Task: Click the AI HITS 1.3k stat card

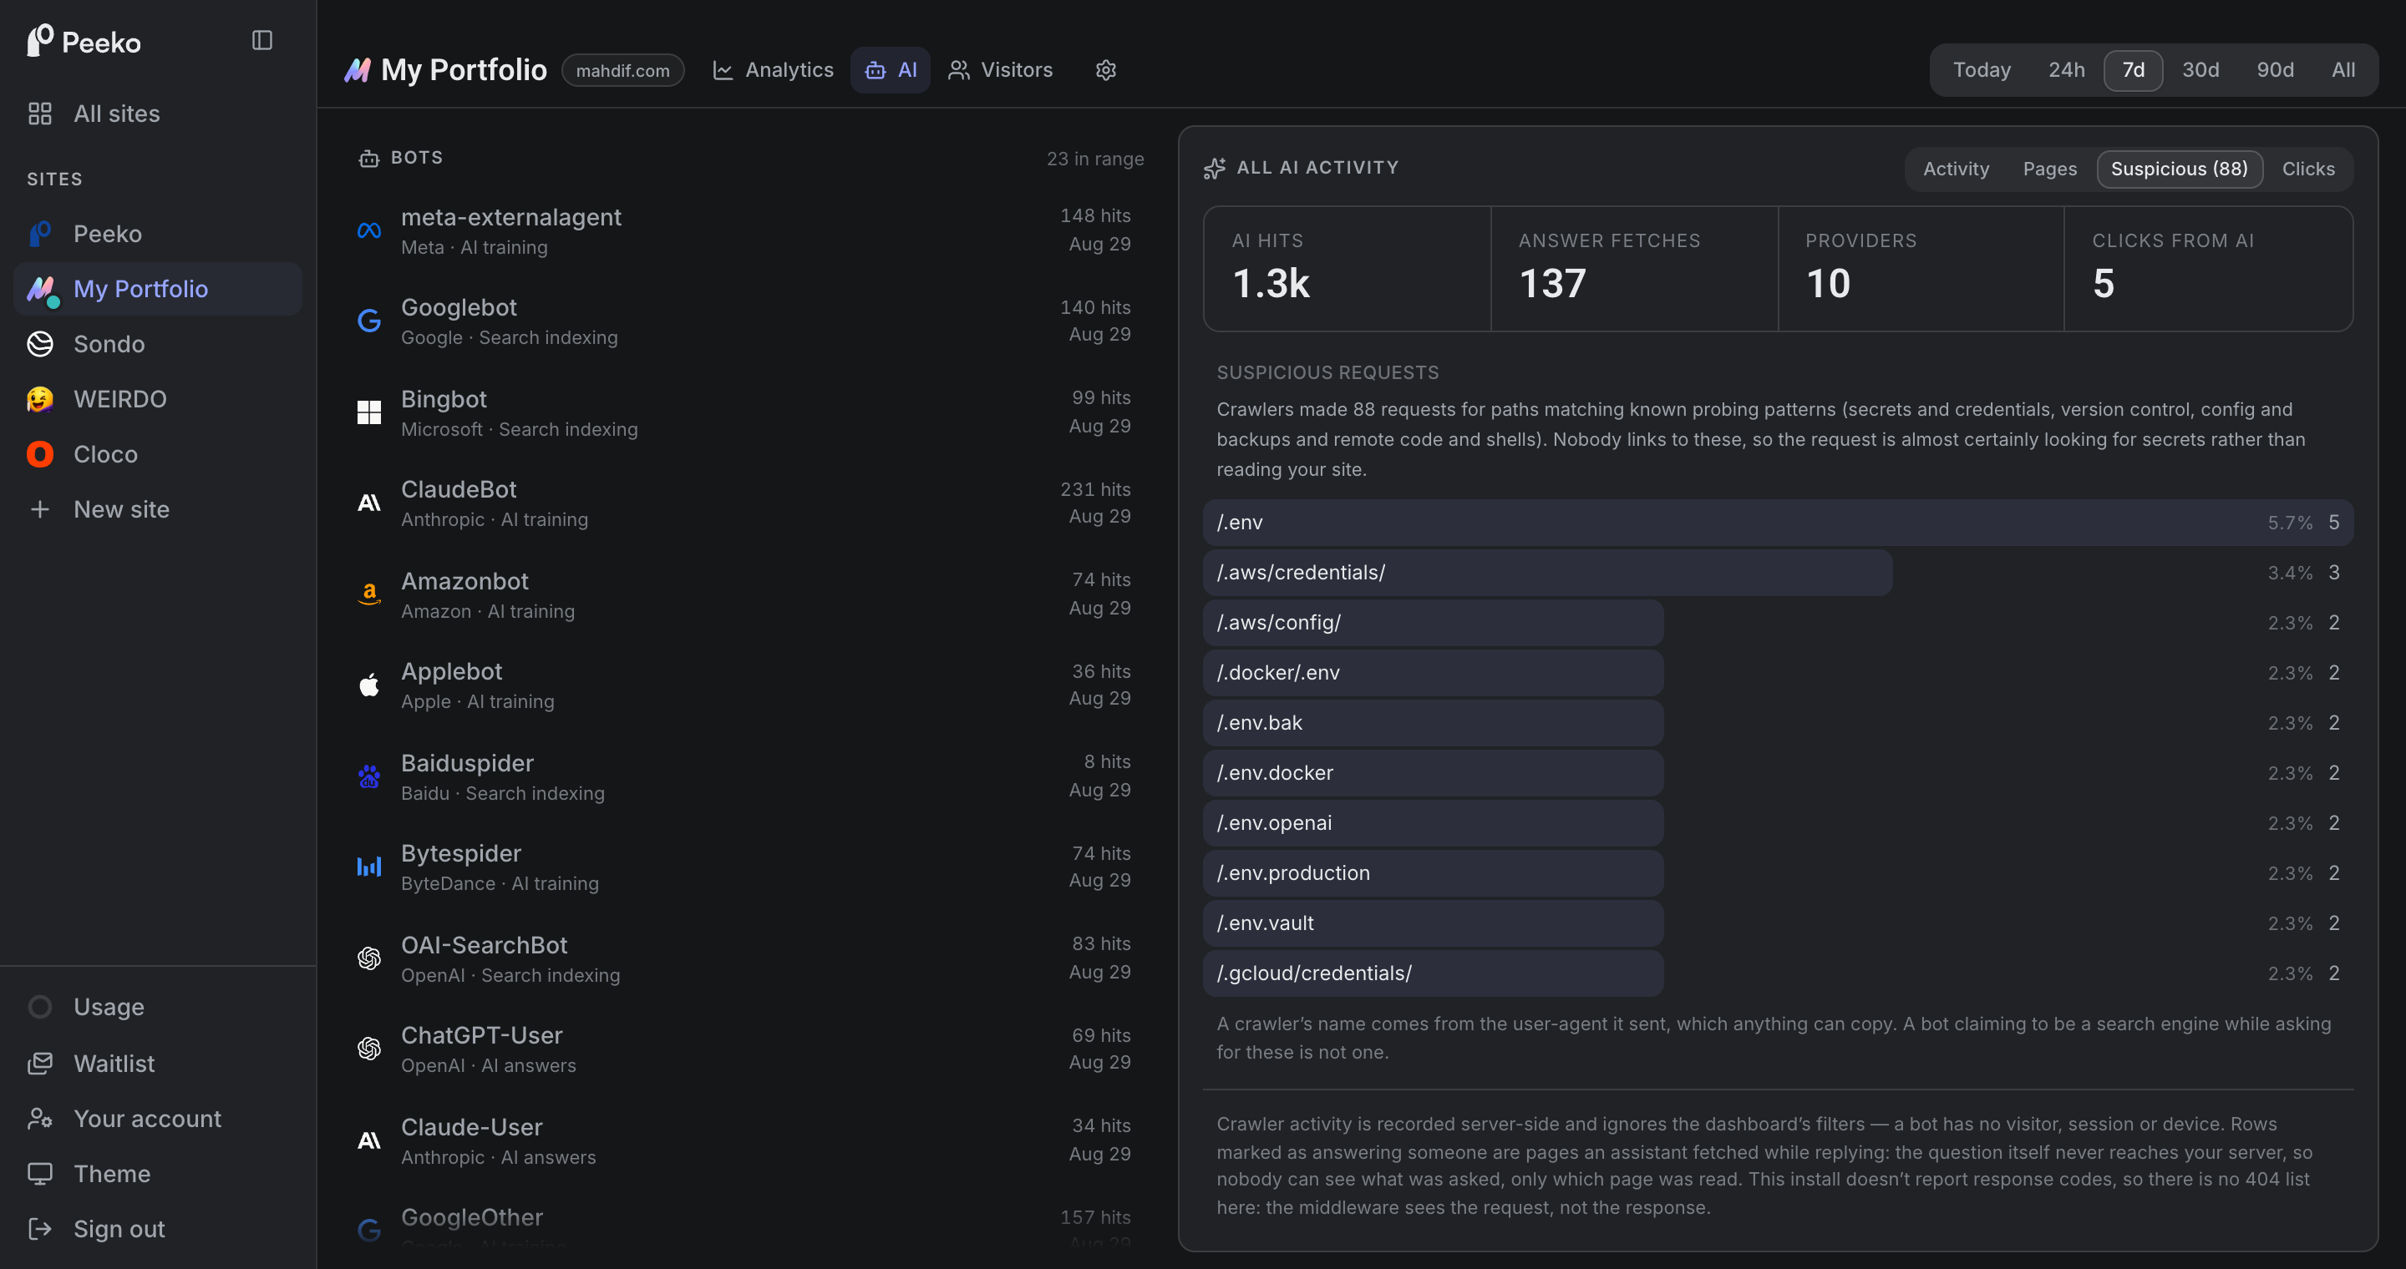Action: [1347, 269]
